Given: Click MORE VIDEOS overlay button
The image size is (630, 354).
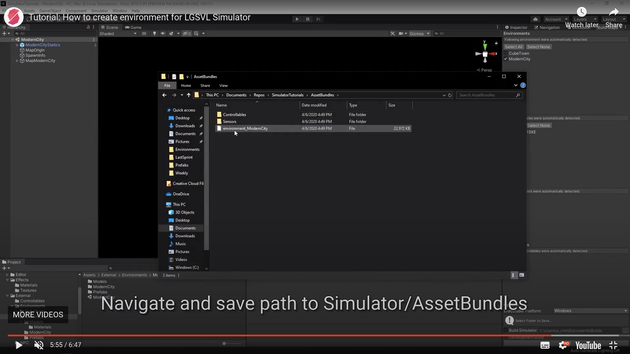Looking at the screenshot, I should (x=38, y=315).
